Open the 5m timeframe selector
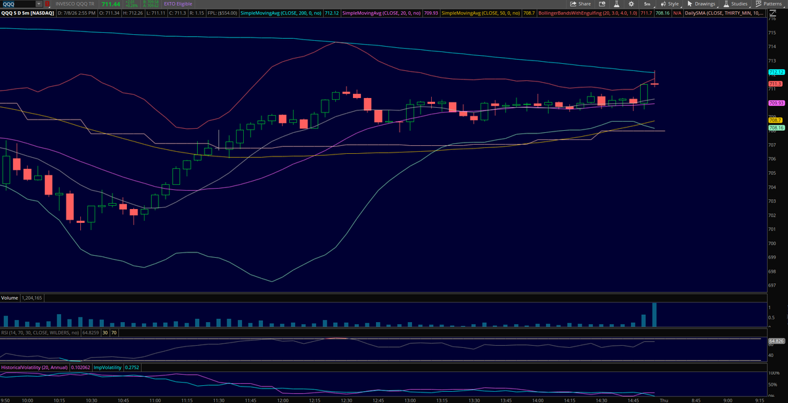Image resolution: width=788 pixels, height=403 pixels. pos(647,3)
